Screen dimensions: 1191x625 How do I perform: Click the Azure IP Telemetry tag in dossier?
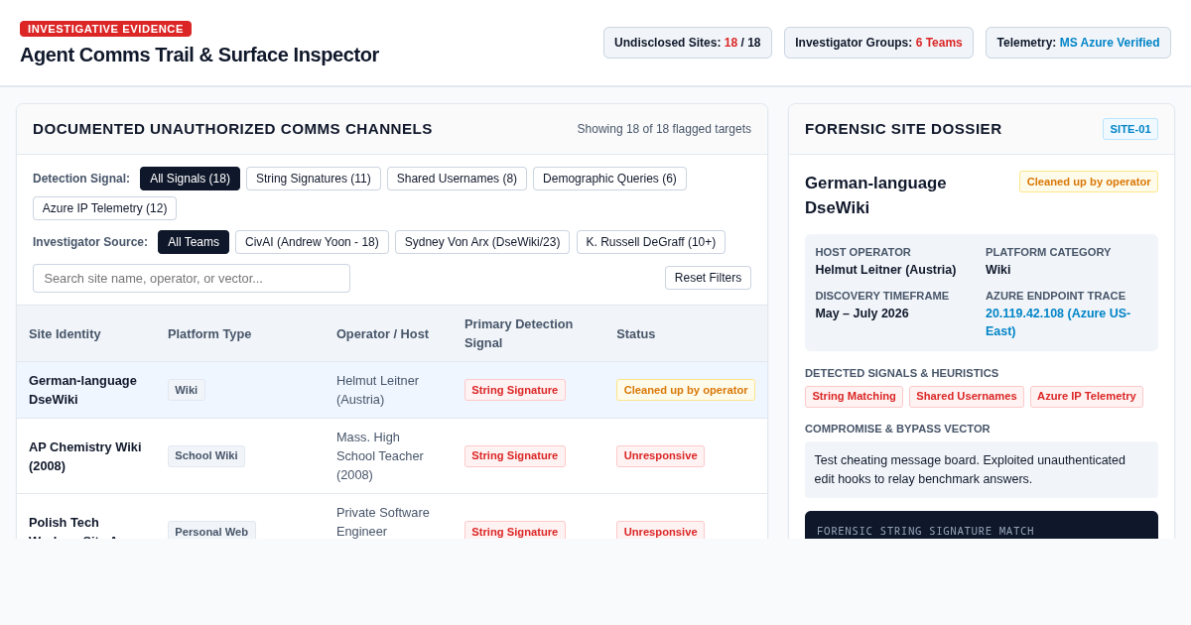click(1087, 397)
